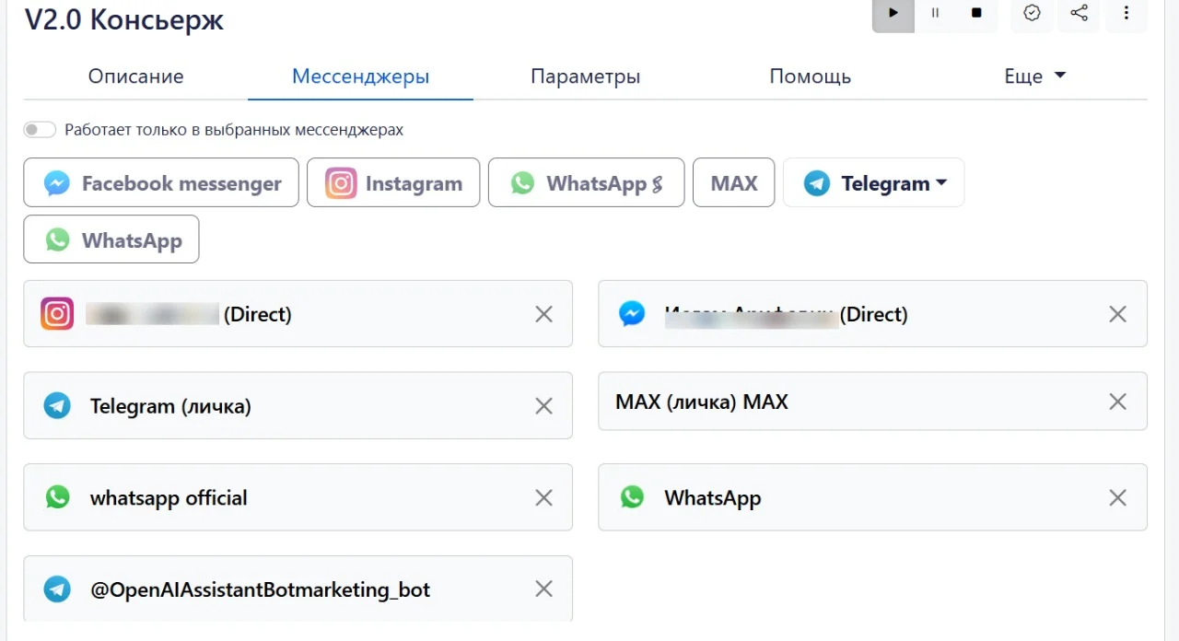Remove the Telegram (личка) connection
Viewport: 1179px width, 641px height.
(543, 405)
